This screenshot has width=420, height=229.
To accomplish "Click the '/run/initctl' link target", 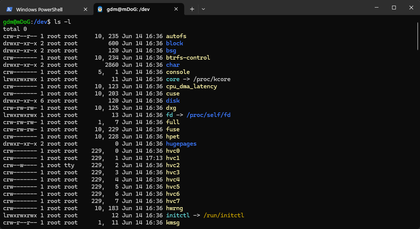I will tap(224, 216).
